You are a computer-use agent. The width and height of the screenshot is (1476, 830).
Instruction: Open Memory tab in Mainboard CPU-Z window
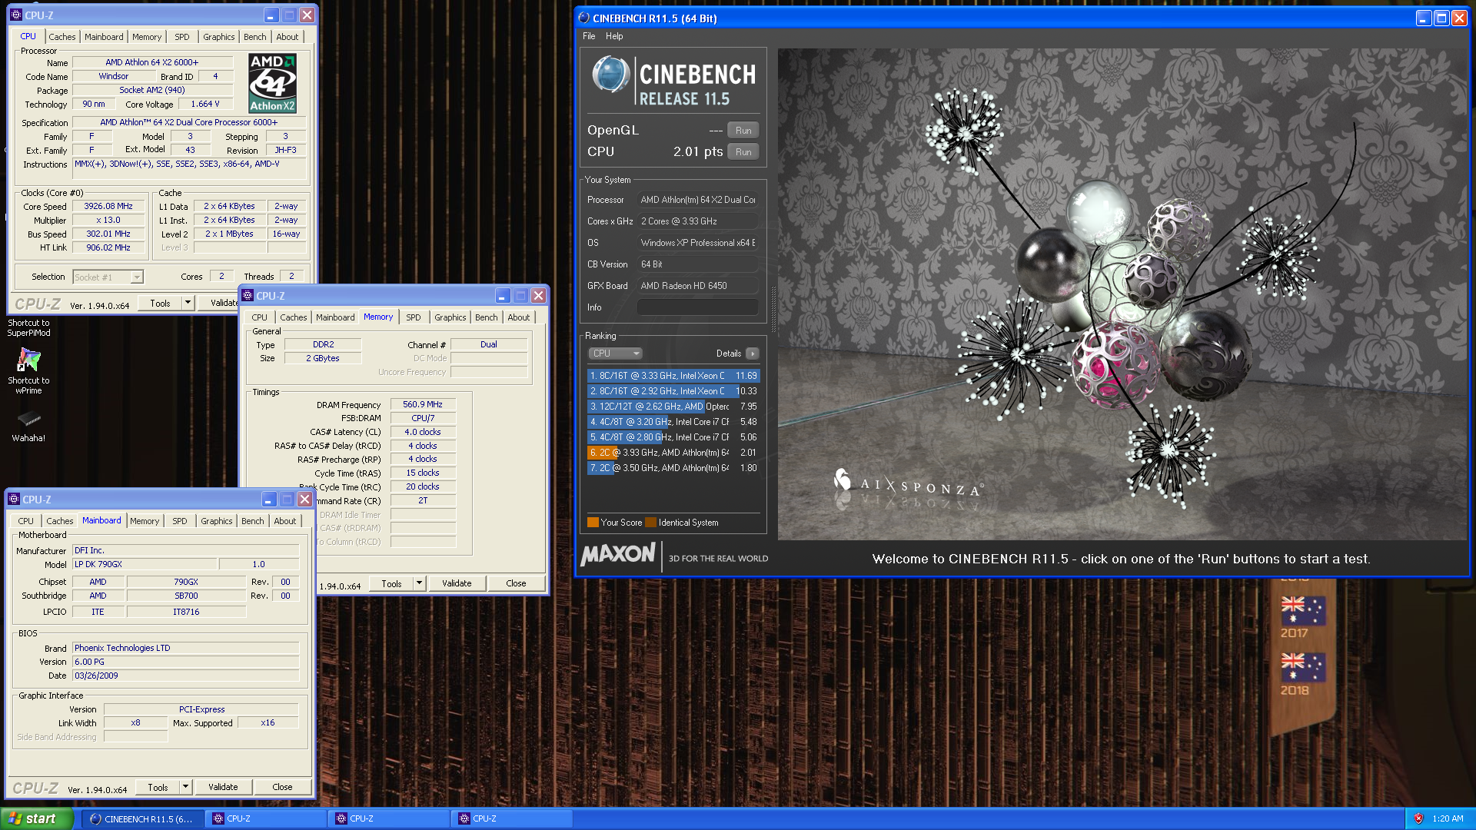tap(145, 521)
